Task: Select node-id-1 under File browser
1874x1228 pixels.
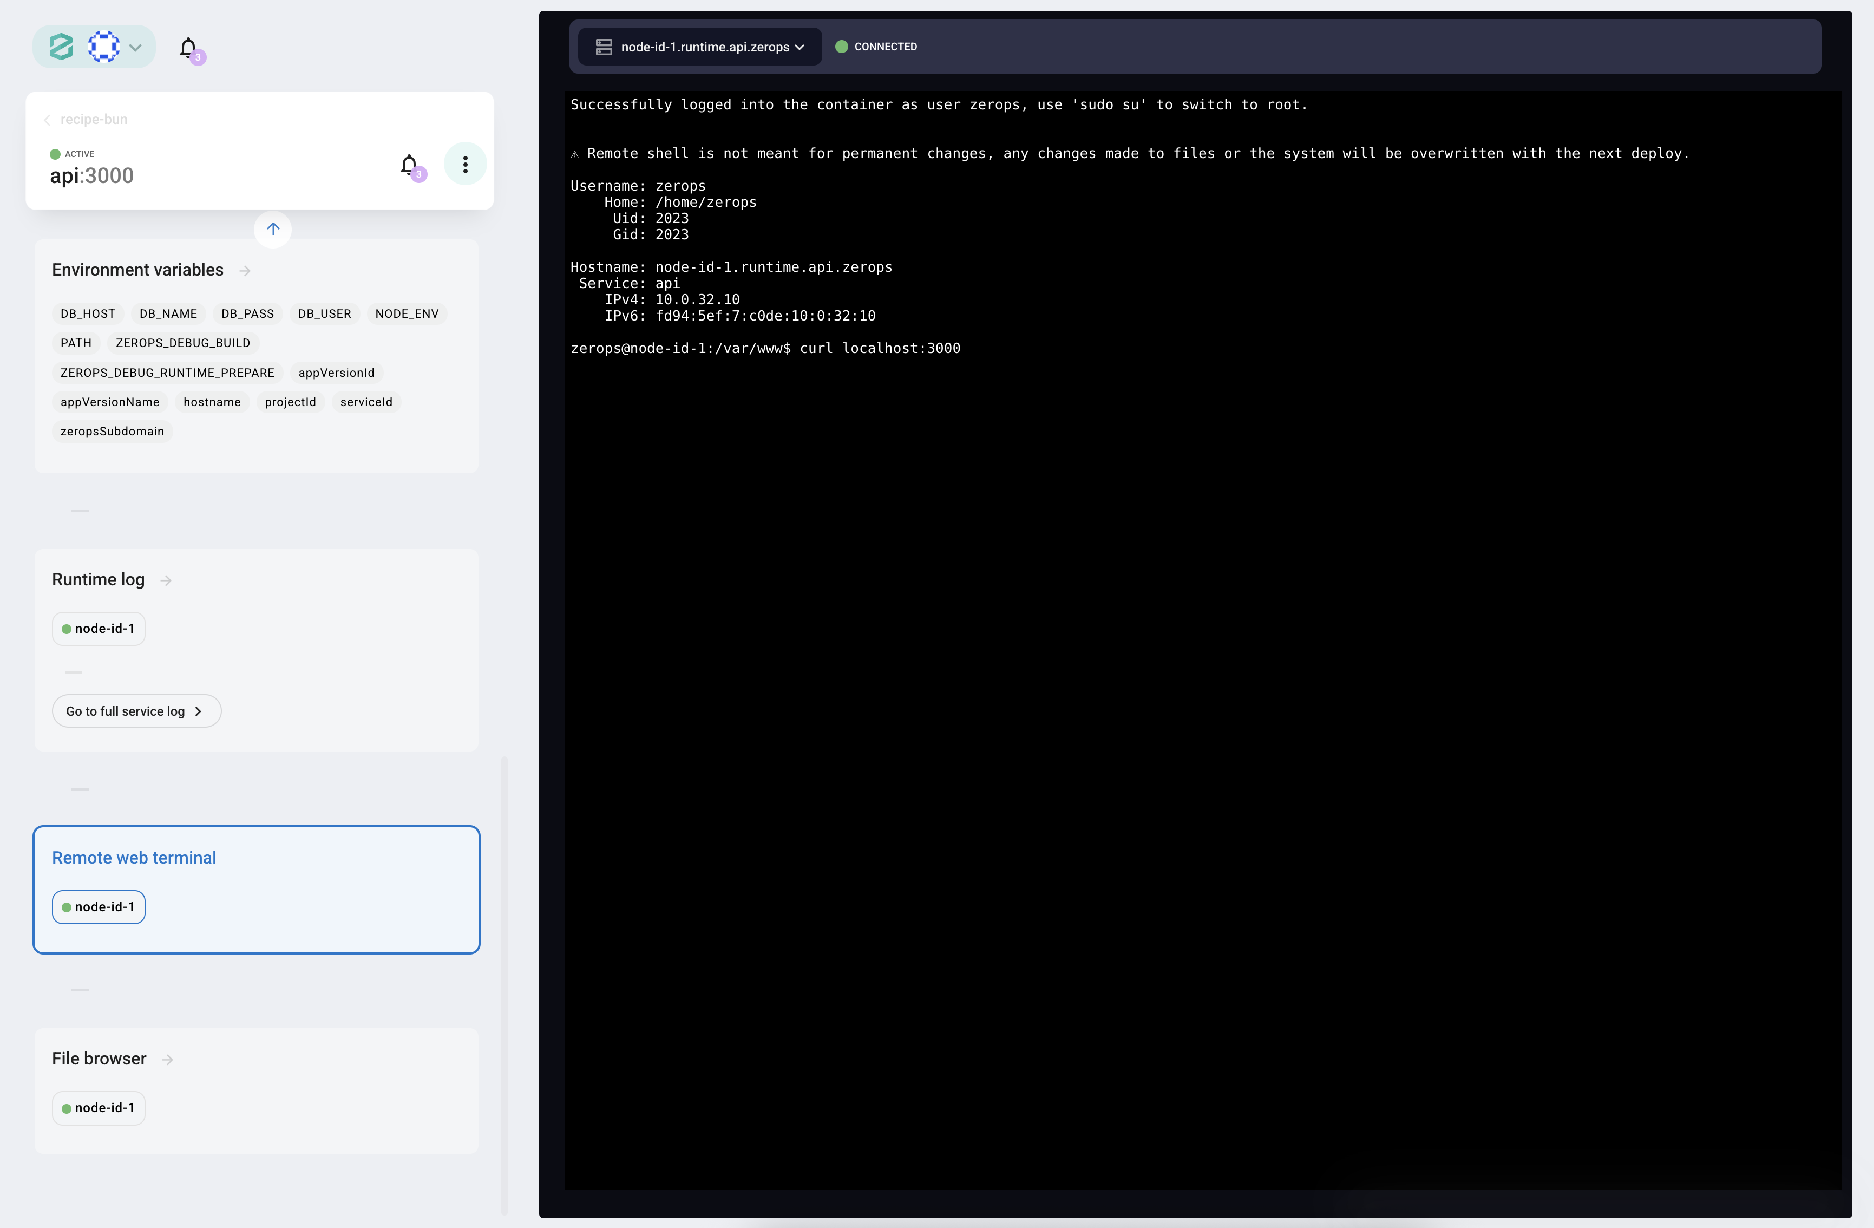Action: click(99, 1107)
